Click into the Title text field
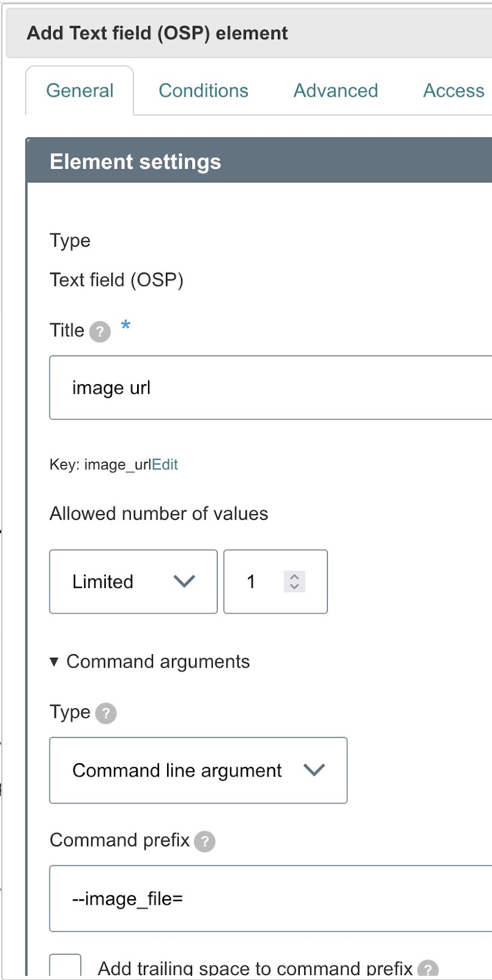The width and height of the screenshot is (492, 980). point(269,388)
